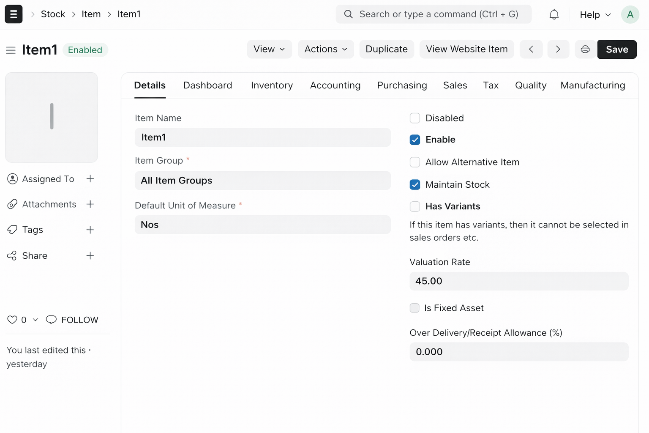Share the document with the plus icon
This screenshot has width=649, height=433.
90,255
